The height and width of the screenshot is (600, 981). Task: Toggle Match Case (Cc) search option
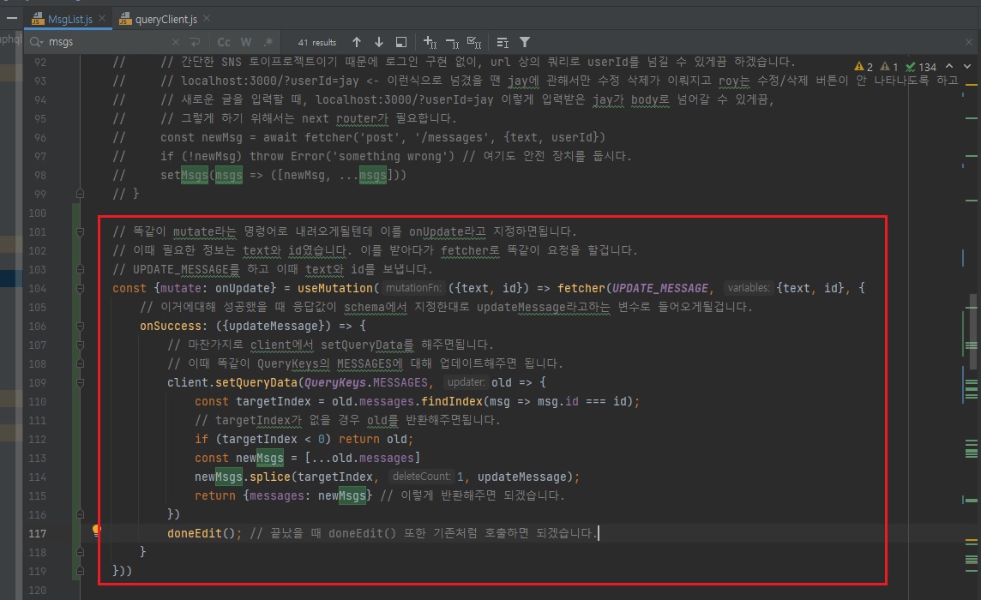click(224, 42)
